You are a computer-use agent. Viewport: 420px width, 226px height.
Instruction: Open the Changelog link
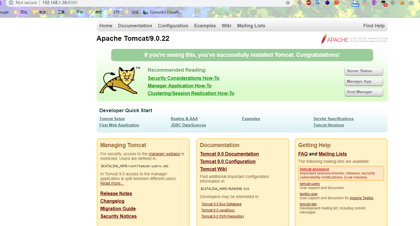click(x=112, y=201)
